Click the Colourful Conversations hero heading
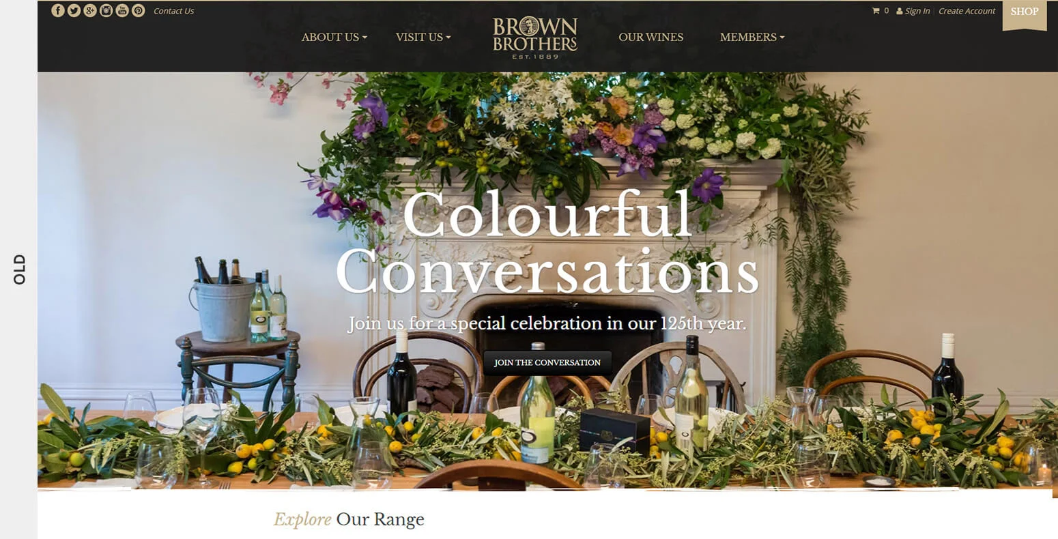 click(547, 242)
